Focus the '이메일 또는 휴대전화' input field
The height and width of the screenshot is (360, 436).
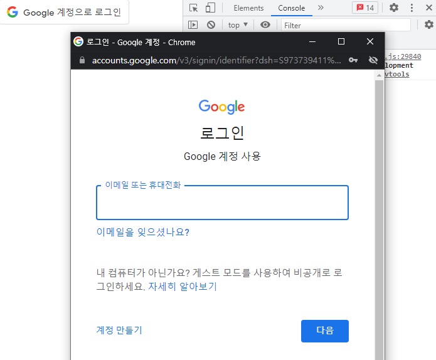[x=222, y=203]
